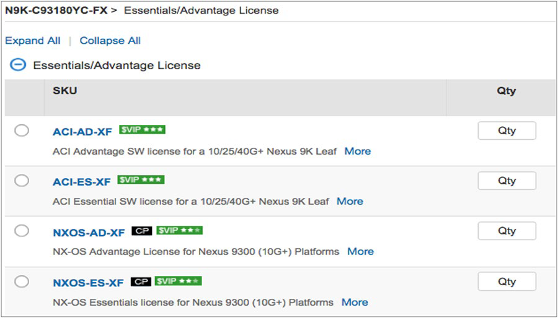Click the $VIP badge next to ACI-AD-XF

click(142, 130)
